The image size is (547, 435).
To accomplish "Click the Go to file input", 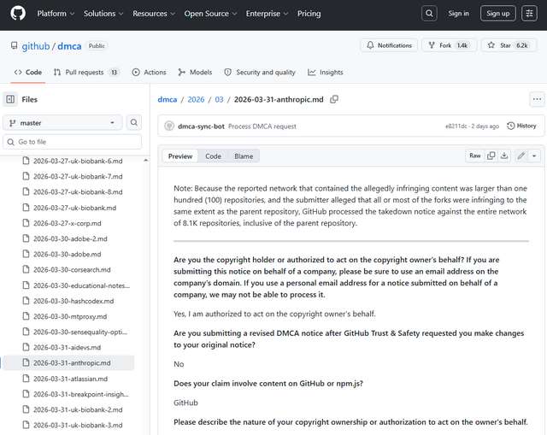I will pyautogui.click(x=72, y=142).
